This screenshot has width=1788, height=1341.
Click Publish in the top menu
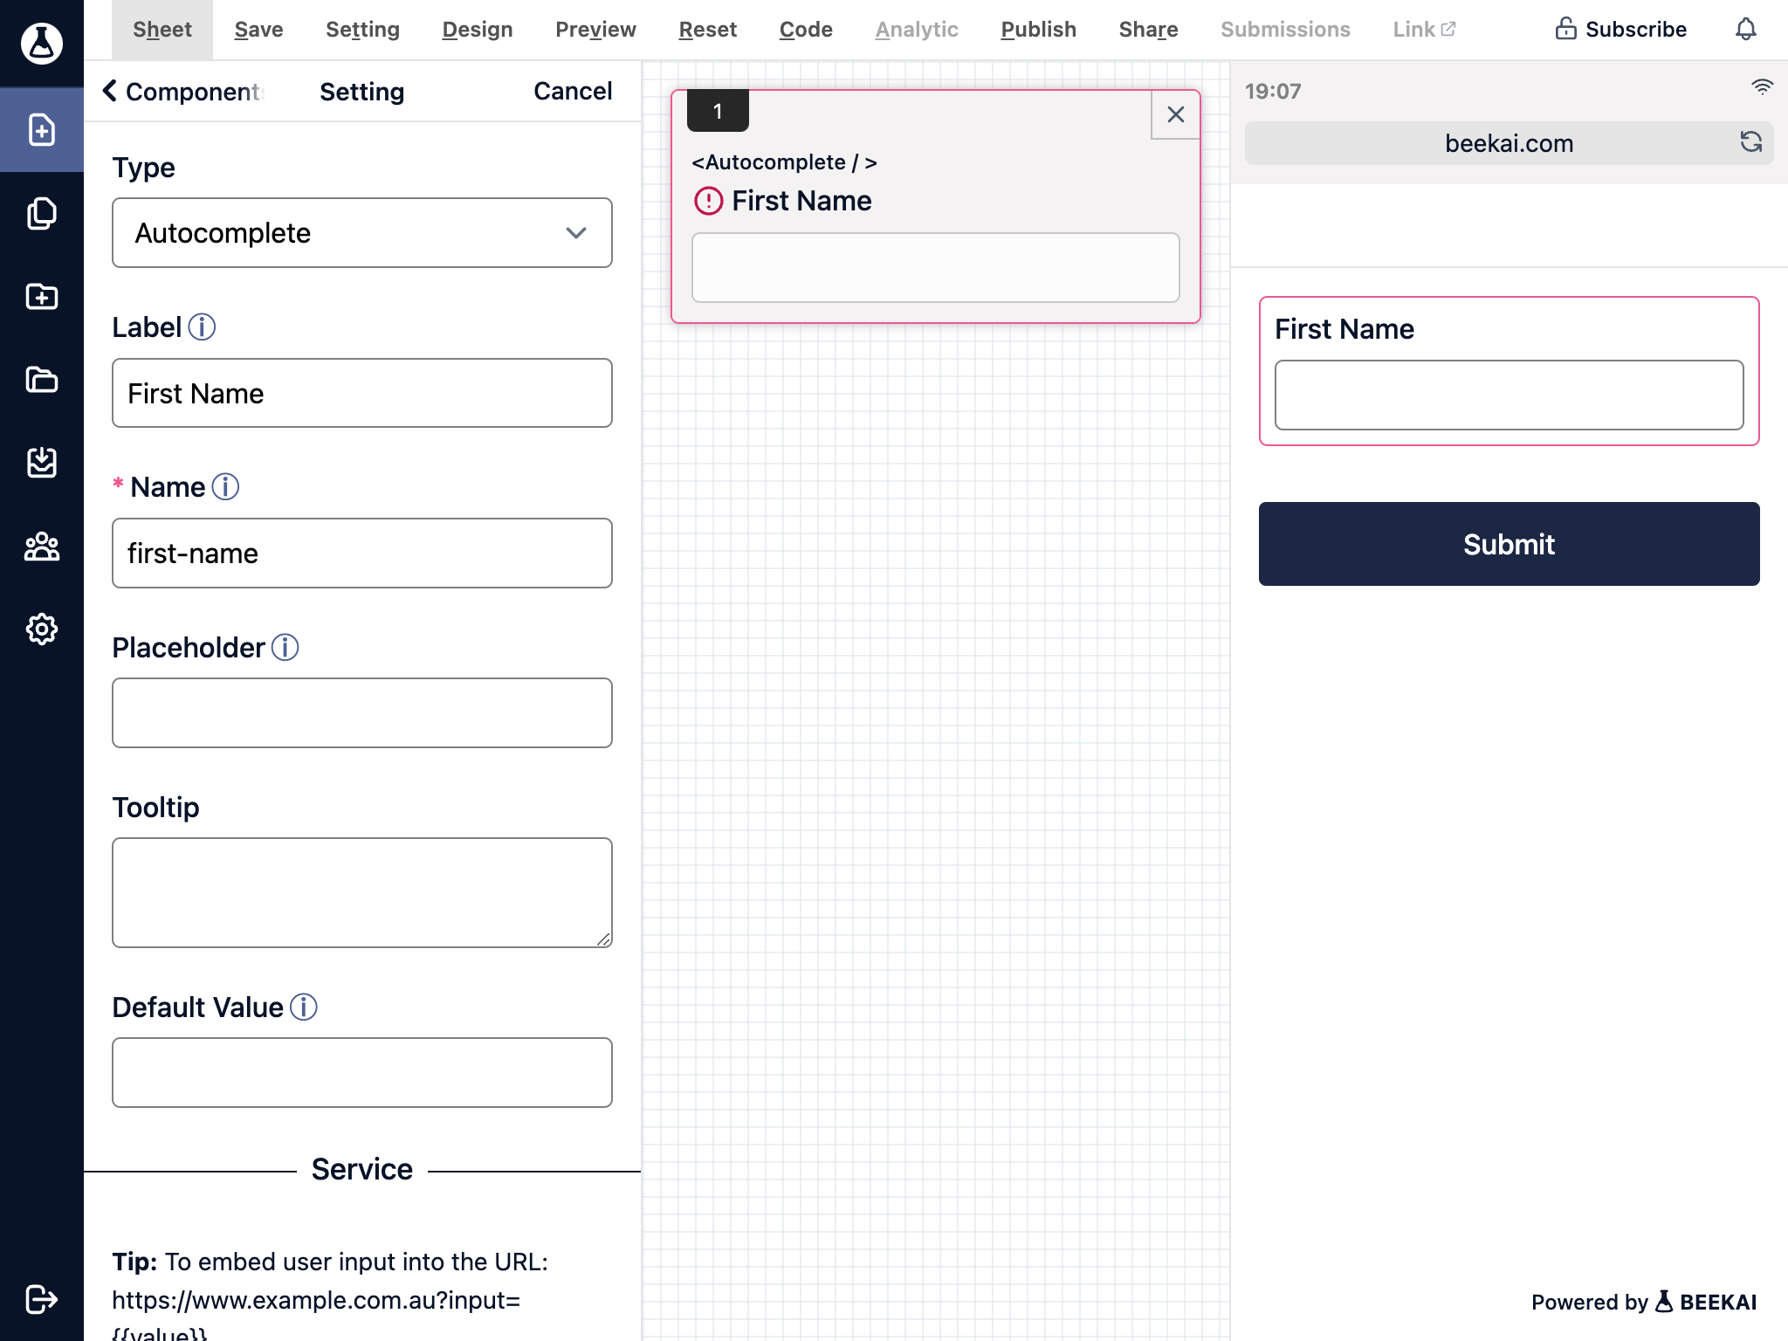pos(1038,30)
